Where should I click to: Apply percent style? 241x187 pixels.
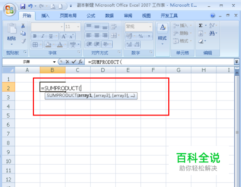point(141,36)
